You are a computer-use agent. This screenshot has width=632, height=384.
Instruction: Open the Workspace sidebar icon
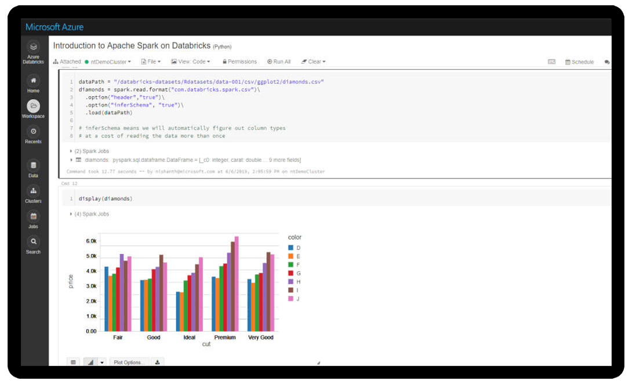click(x=34, y=106)
